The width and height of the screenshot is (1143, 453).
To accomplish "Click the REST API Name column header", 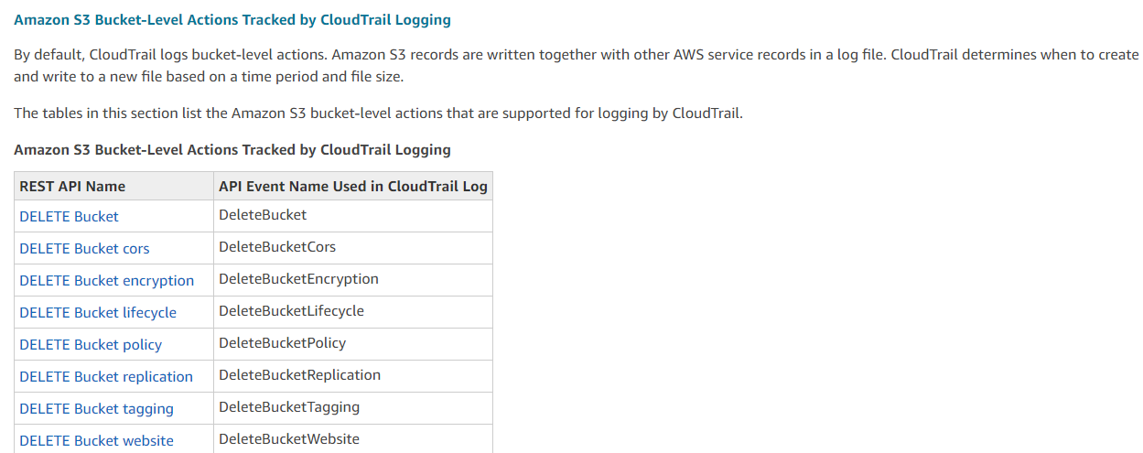I will [72, 187].
